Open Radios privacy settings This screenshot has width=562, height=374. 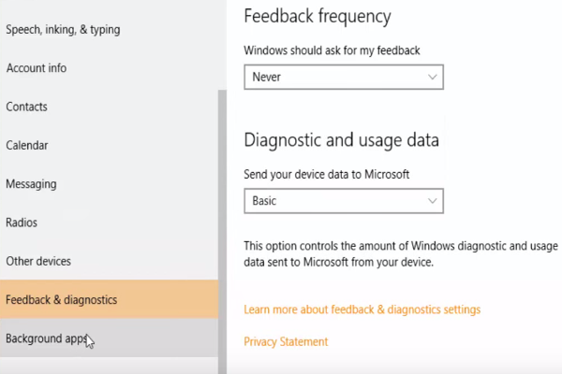22,223
